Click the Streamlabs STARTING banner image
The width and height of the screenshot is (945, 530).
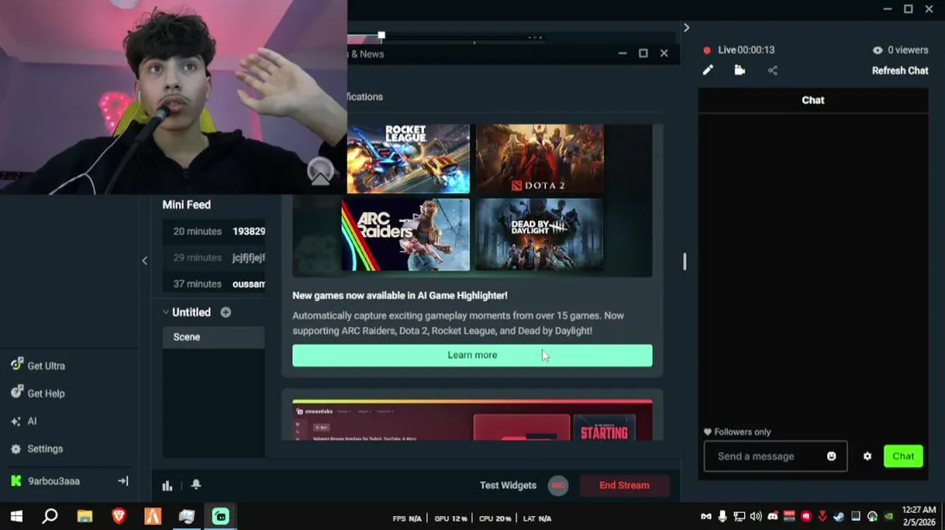point(473,420)
